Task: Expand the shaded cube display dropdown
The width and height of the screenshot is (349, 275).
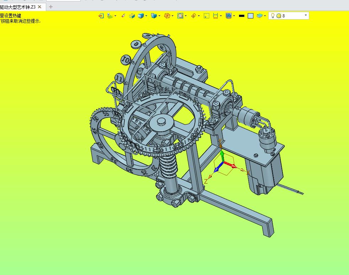Action: 146,16
